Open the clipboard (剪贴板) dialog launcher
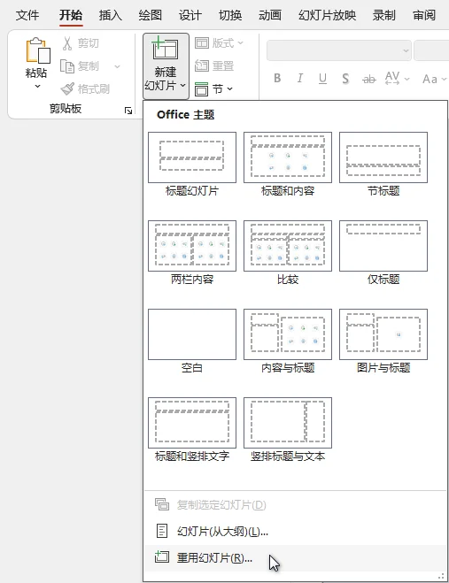The height and width of the screenshot is (583, 449). coord(128,111)
